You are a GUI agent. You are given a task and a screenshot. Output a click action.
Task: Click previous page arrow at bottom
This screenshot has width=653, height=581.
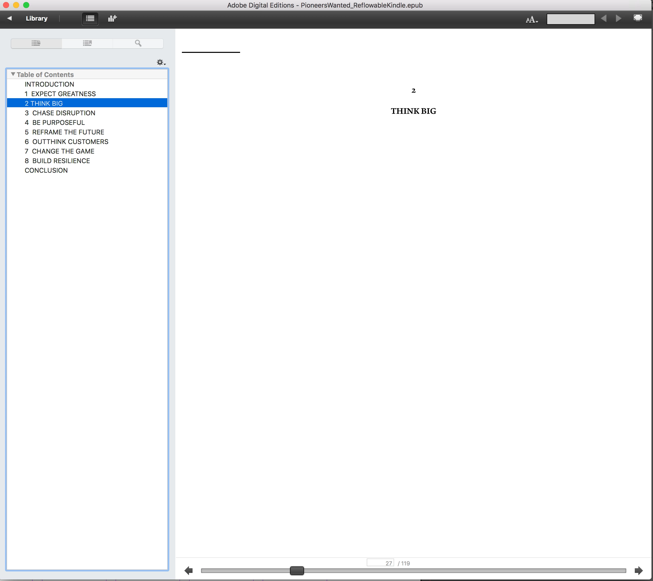click(x=188, y=570)
